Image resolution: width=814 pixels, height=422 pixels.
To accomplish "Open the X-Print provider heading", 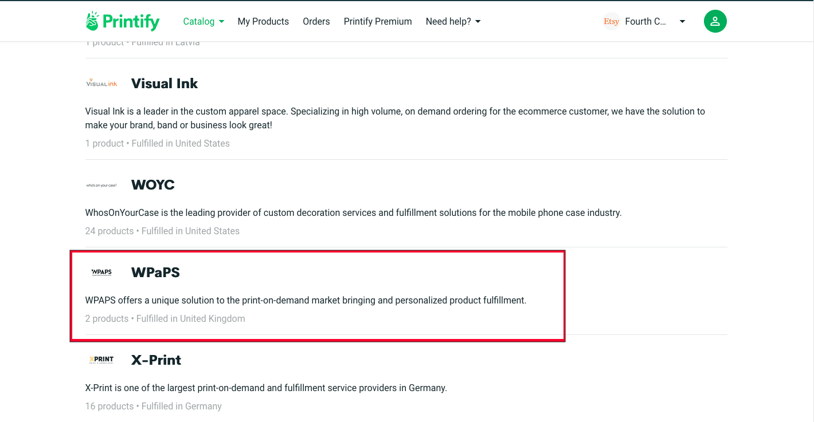I will tap(156, 360).
